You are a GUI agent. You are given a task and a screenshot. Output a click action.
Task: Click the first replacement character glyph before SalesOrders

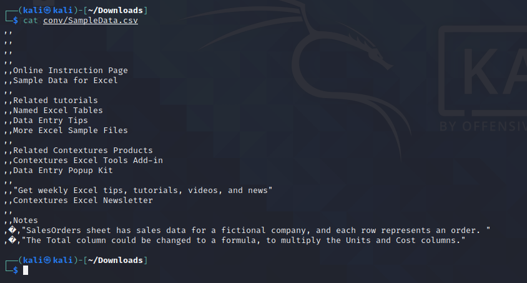pyautogui.click(x=12, y=231)
